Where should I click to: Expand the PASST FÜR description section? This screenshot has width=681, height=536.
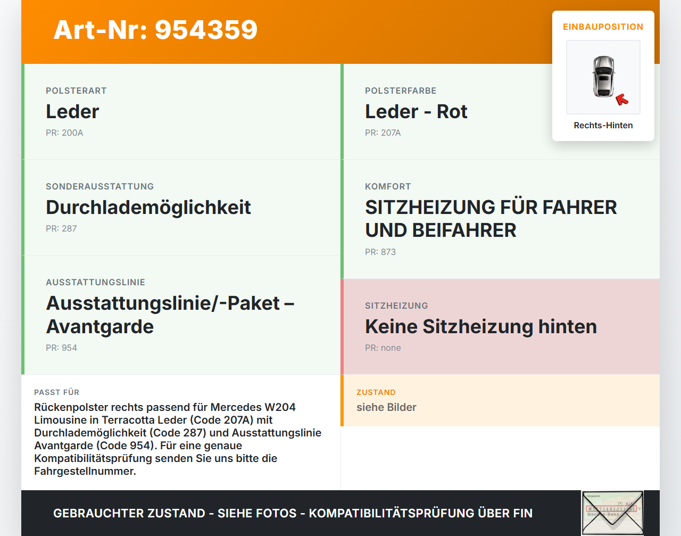pos(181,432)
